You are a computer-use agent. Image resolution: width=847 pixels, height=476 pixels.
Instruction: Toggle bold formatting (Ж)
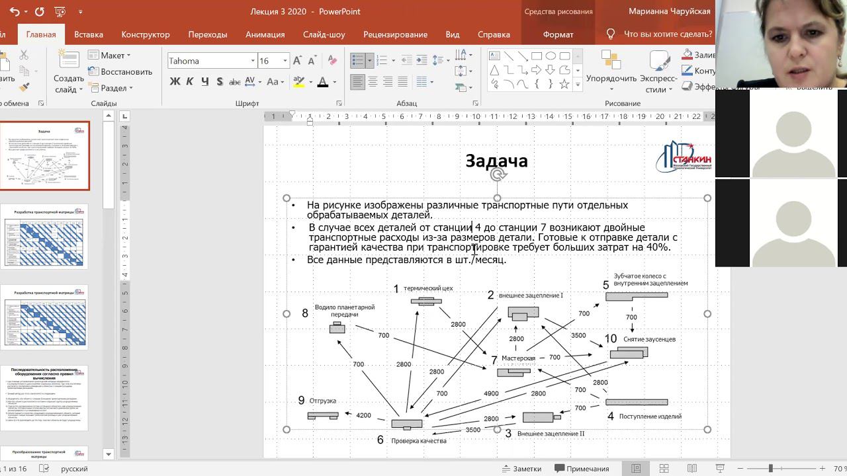[x=175, y=82]
